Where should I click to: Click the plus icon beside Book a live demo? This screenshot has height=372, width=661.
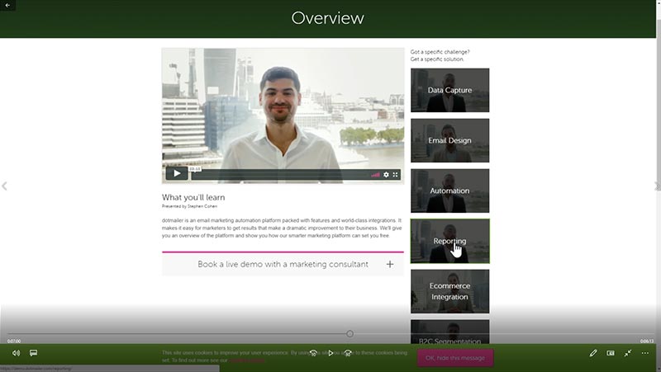point(390,264)
